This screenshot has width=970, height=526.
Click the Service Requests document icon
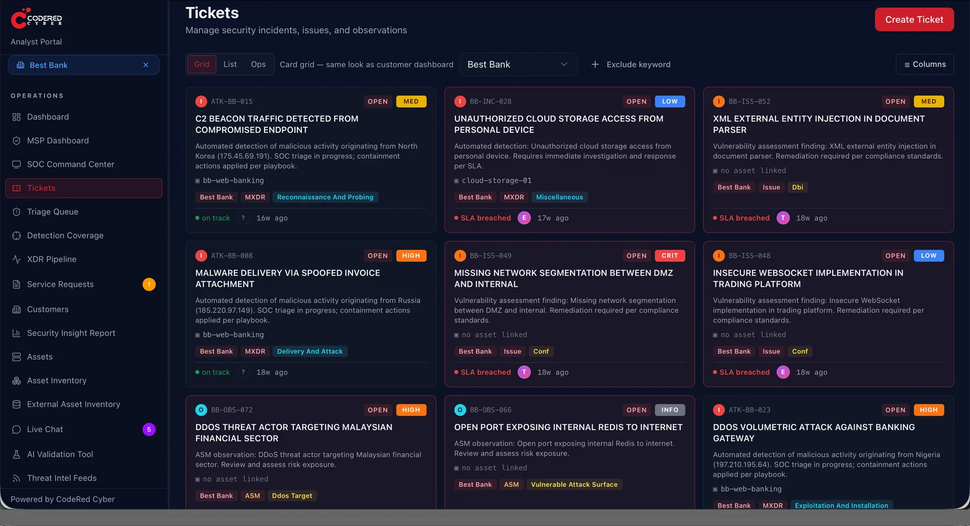point(17,284)
